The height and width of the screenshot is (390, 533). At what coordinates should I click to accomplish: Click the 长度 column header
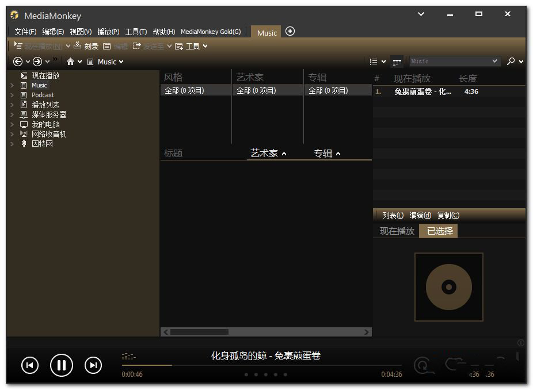(468, 79)
